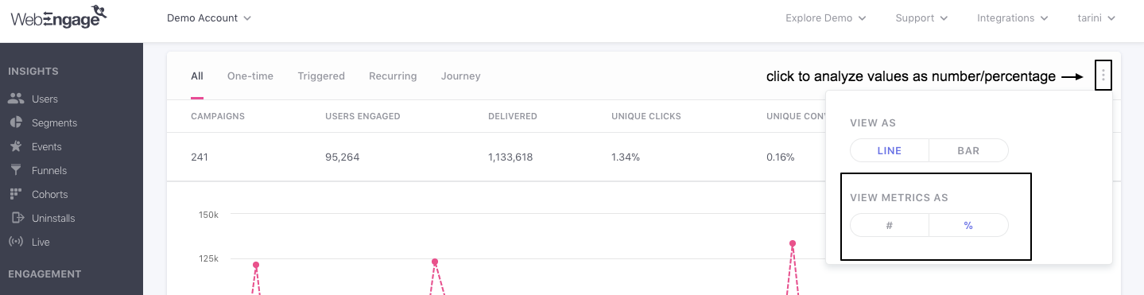Open the tarini user menu

point(1096,17)
